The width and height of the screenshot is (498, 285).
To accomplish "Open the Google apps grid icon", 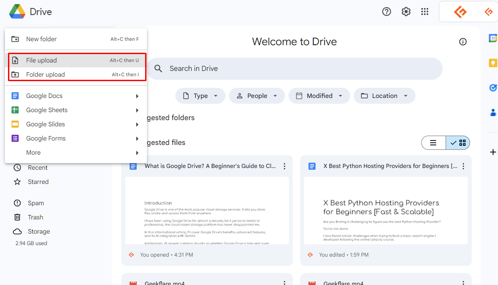I will 425,12.
